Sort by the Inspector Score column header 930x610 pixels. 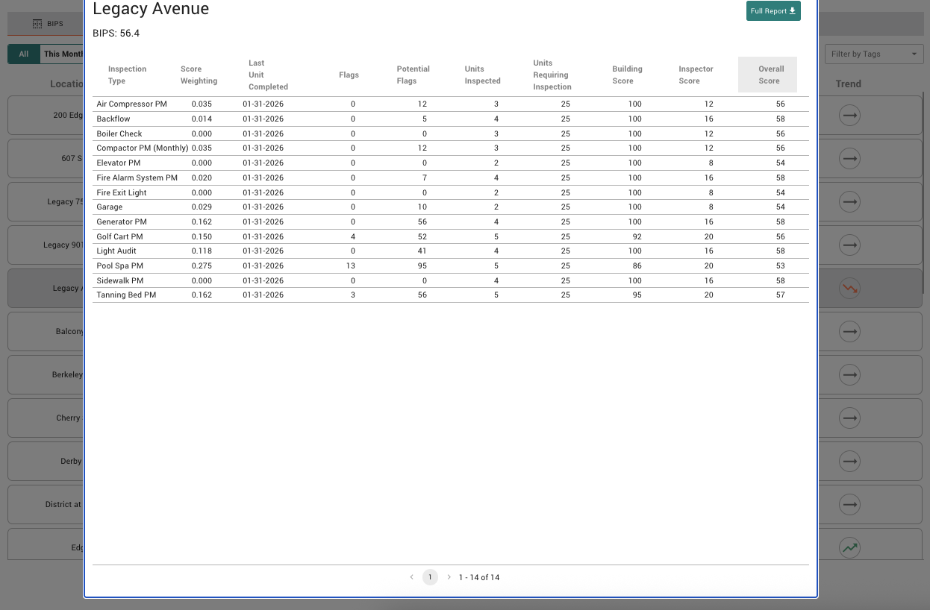(696, 75)
